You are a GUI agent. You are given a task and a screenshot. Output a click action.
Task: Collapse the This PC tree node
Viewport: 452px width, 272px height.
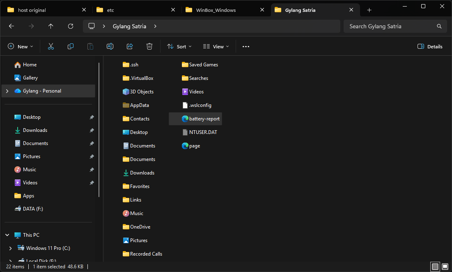click(x=7, y=235)
